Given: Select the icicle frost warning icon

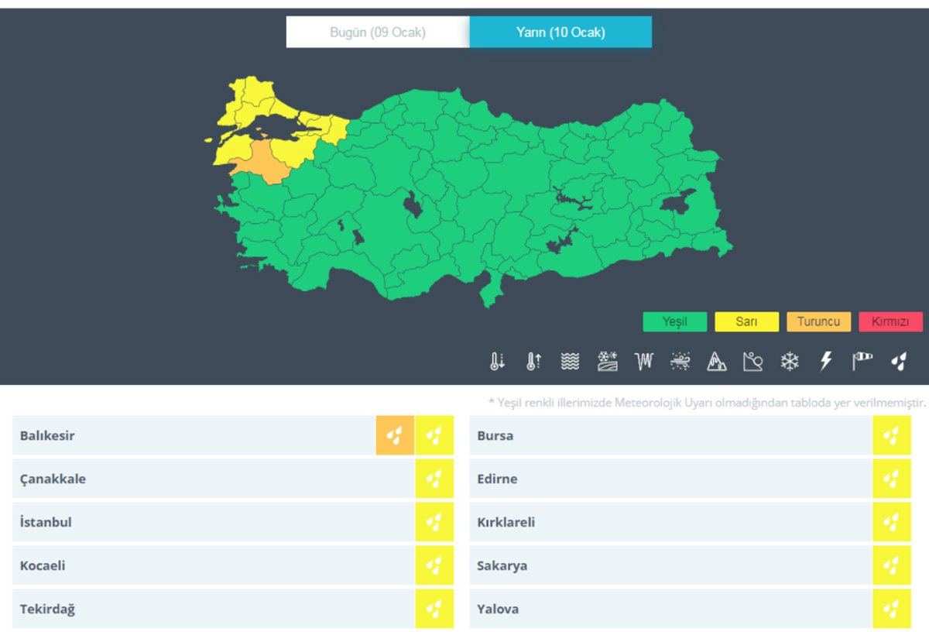Looking at the screenshot, I should (644, 361).
